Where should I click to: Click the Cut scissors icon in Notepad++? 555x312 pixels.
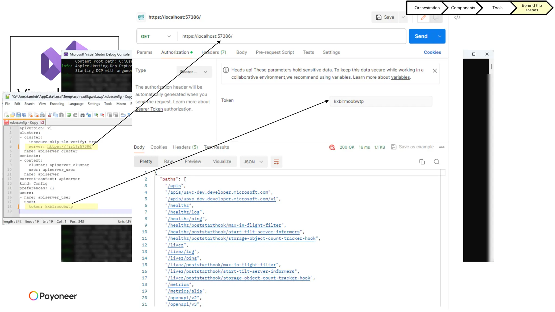(x=50, y=115)
